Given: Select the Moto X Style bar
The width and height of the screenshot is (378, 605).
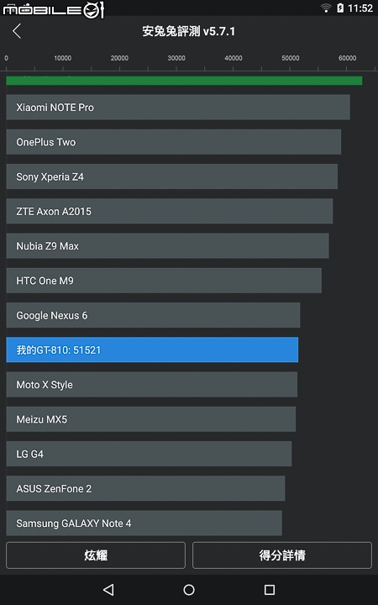Looking at the screenshot, I should tap(151, 384).
